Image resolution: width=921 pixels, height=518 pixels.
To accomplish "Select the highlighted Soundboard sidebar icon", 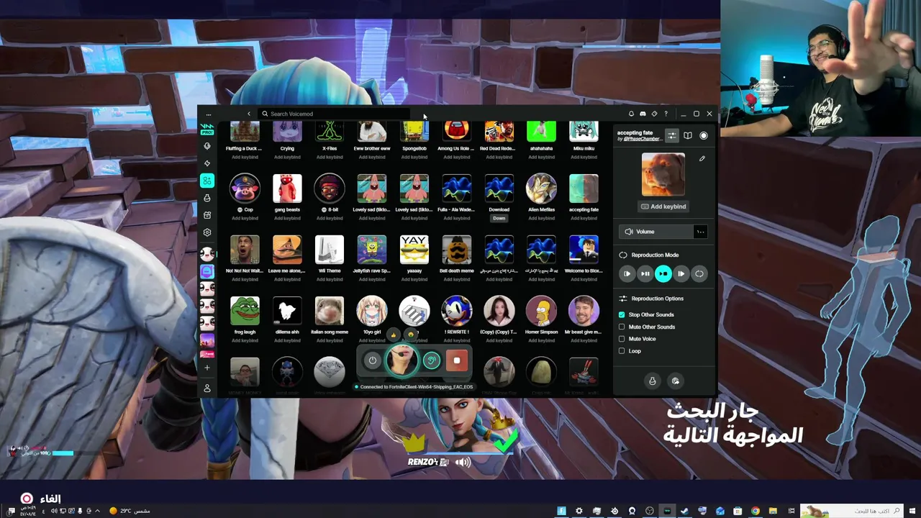I will pyautogui.click(x=207, y=181).
